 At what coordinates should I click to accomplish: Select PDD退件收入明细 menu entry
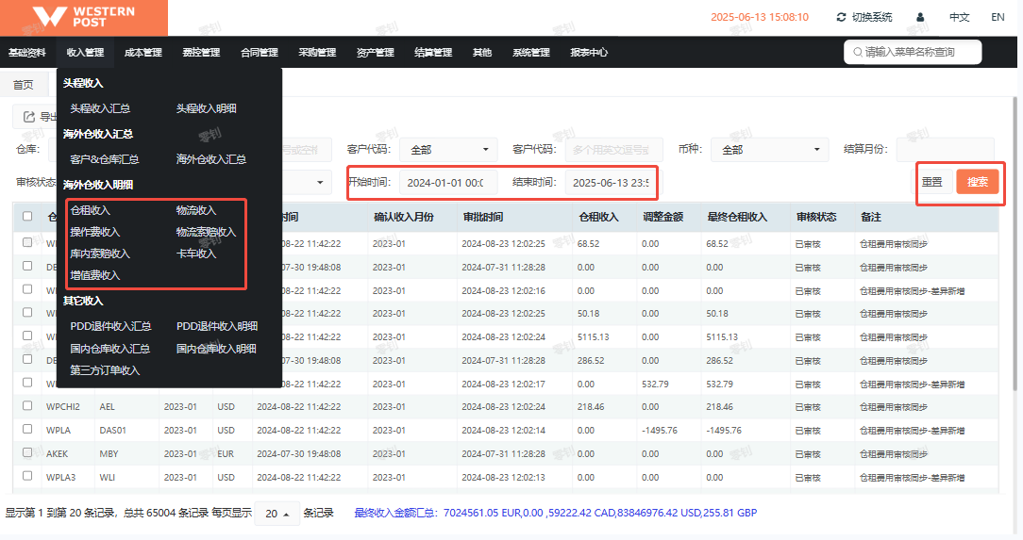(217, 326)
